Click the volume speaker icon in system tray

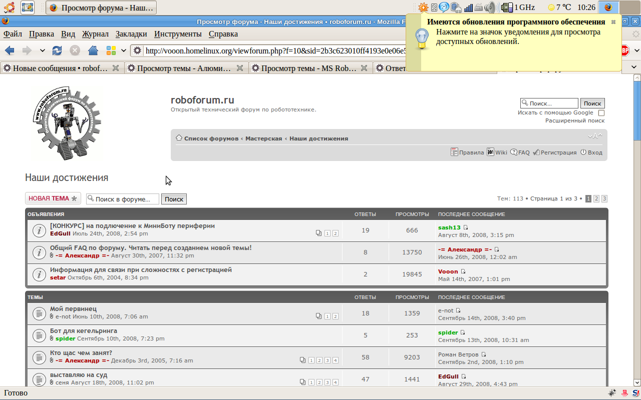point(490,7)
